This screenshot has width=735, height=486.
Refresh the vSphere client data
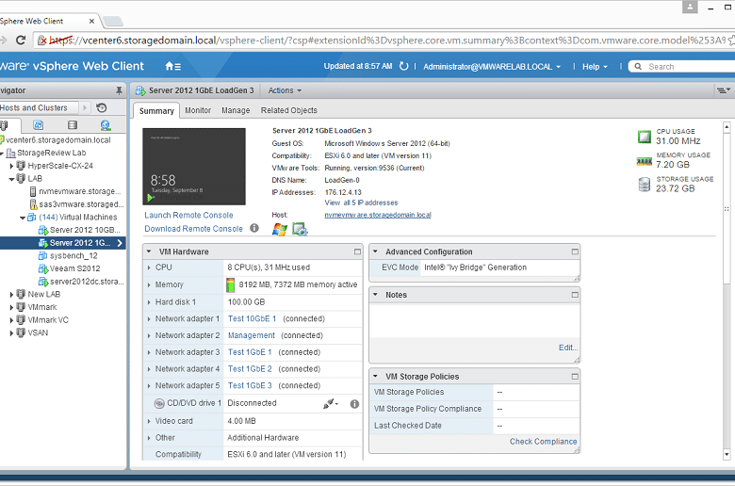coord(403,66)
